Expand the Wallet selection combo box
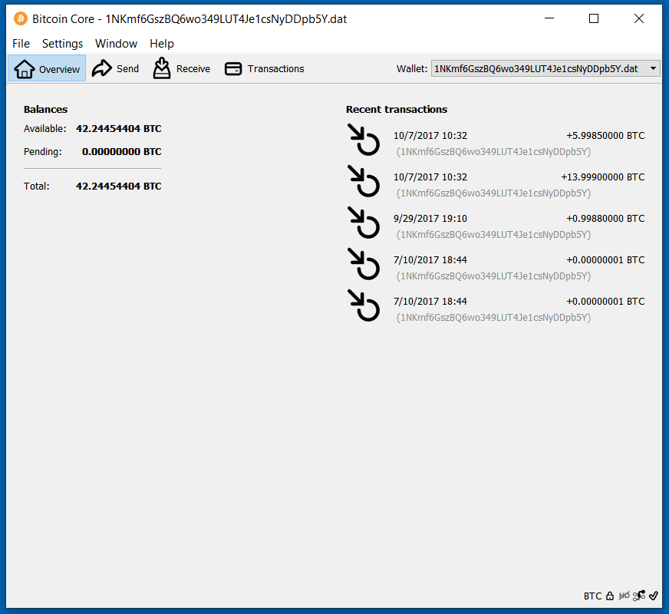669x614 pixels. [545, 69]
